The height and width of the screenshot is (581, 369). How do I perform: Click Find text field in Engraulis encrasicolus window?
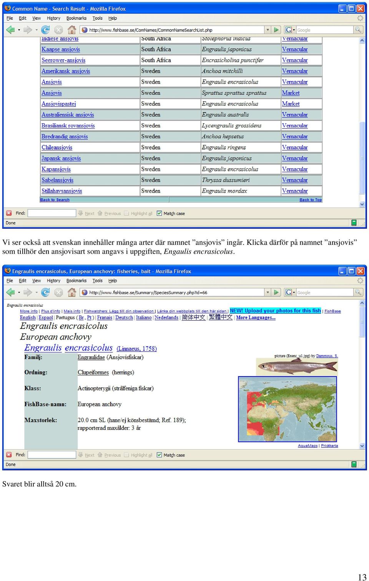point(52,454)
